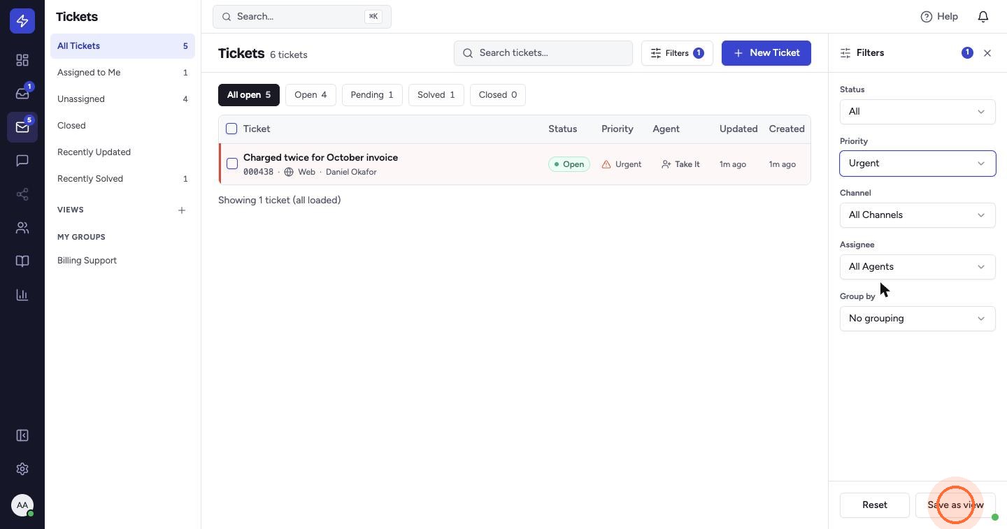Check the box for Charged twice ticket

[x=232, y=164]
